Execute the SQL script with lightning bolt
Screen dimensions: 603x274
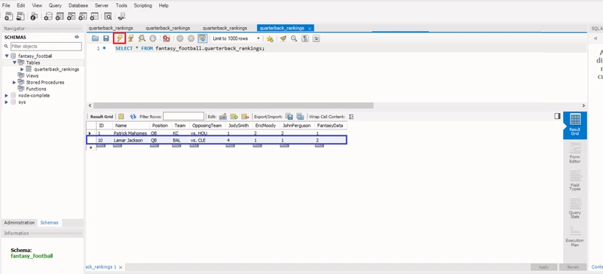click(120, 38)
